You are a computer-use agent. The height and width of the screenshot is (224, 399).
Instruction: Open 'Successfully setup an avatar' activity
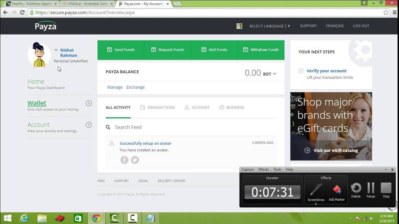146,143
